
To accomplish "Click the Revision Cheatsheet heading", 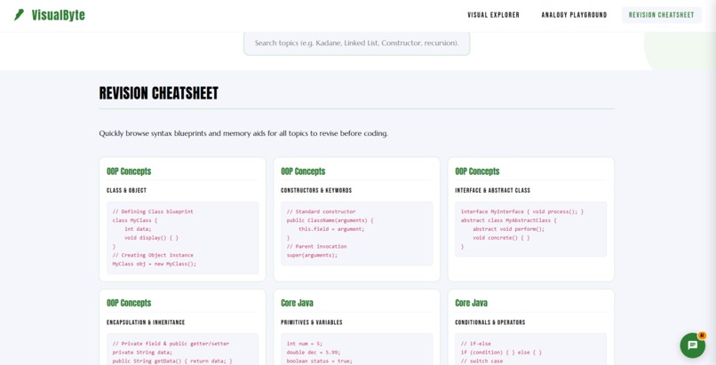I will tap(158, 93).
